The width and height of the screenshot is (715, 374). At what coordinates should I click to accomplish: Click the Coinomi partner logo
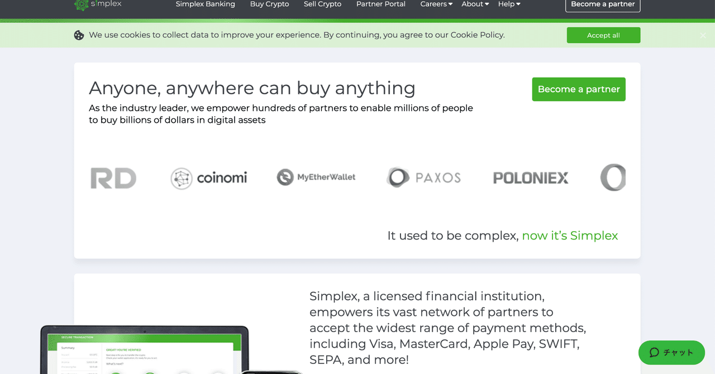click(x=209, y=178)
